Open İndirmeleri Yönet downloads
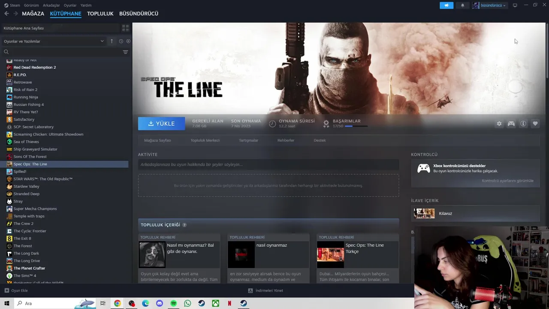The image size is (549, 309). (x=265, y=291)
